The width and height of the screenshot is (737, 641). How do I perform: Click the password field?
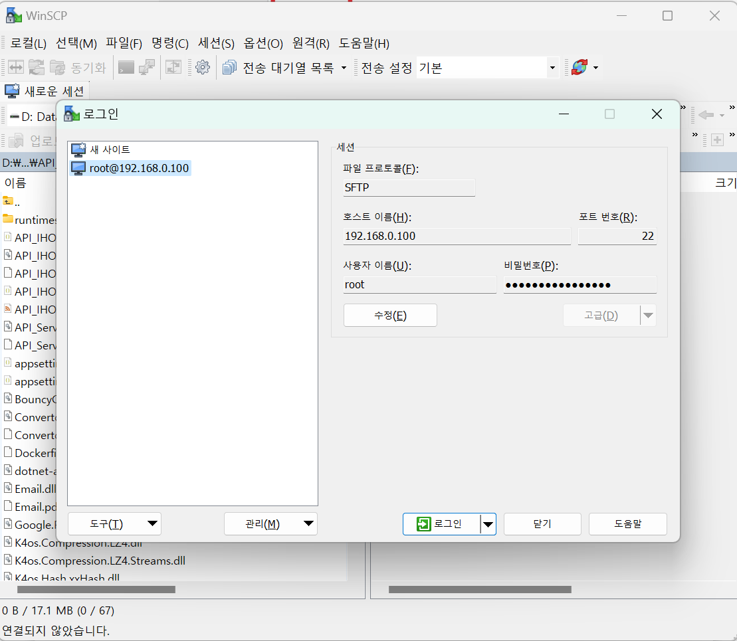point(580,284)
